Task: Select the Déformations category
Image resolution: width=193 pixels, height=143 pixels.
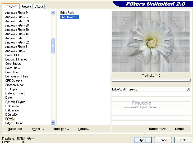Action: pyautogui.click(x=13, y=110)
